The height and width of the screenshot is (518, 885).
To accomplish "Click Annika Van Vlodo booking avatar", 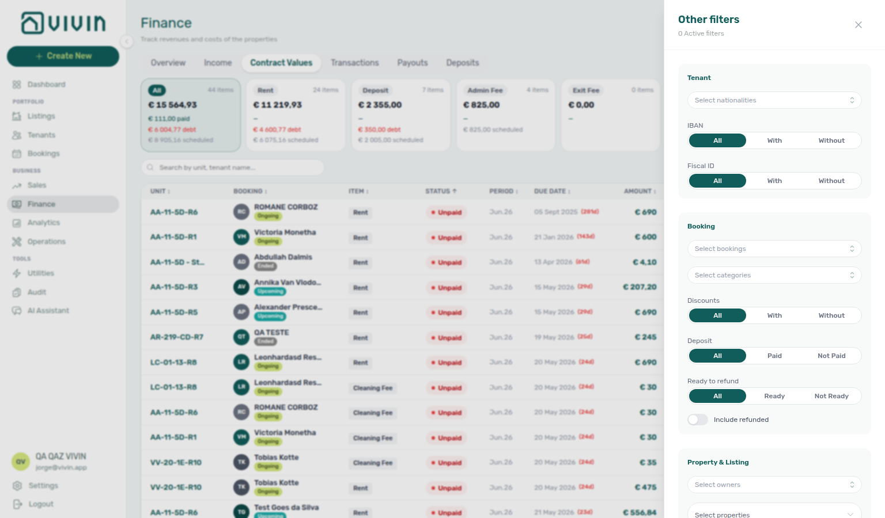I will point(241,287).
